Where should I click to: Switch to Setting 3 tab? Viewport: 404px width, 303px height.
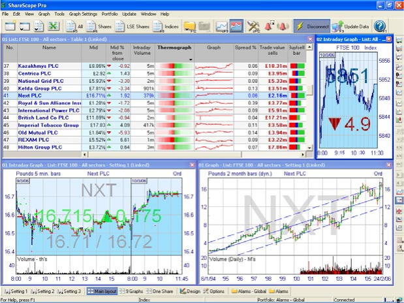(69, 291)
